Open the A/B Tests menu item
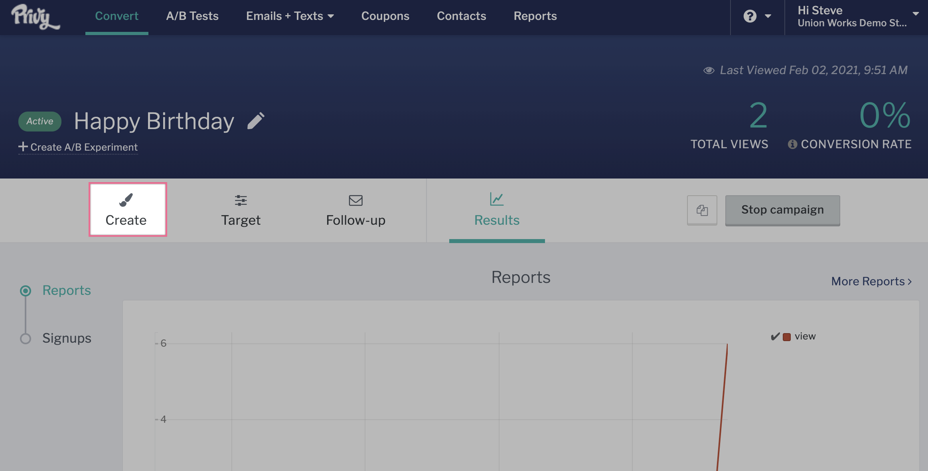Screen dimensions: 928x471 click(x=192, y=16)
